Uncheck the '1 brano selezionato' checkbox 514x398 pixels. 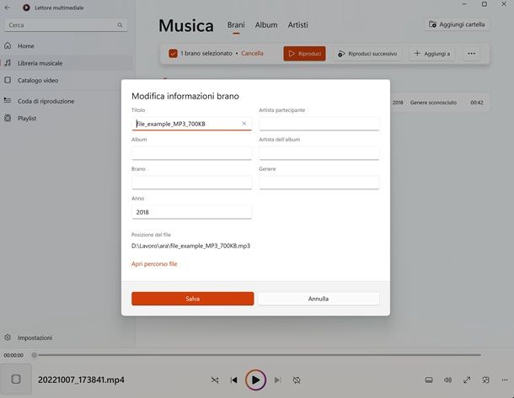[173, 54]
